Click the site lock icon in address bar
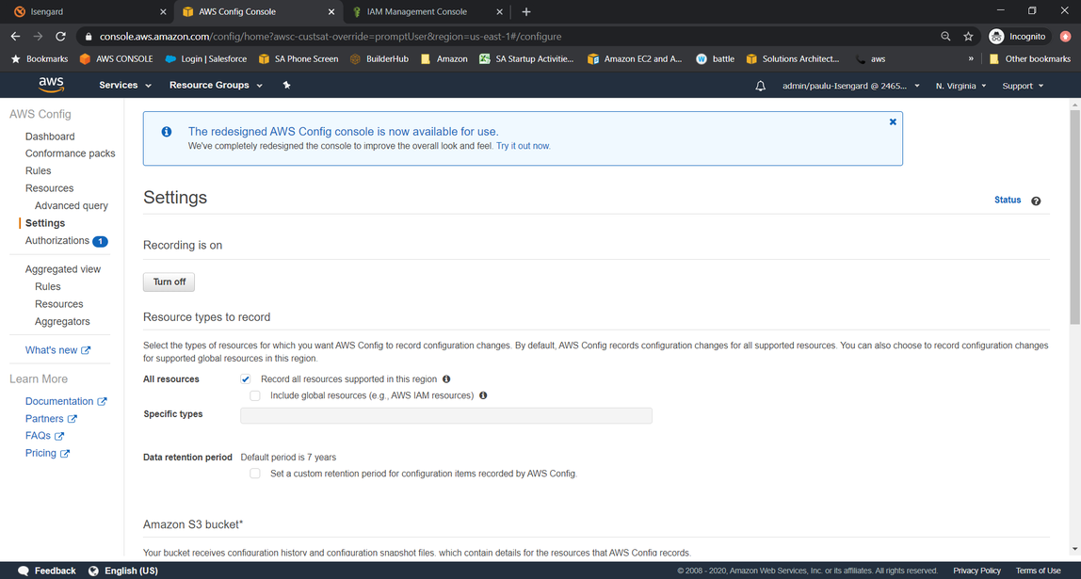The height and width of the screenshot is (579, 1081). pyautogui.click(x=88, y=36)
